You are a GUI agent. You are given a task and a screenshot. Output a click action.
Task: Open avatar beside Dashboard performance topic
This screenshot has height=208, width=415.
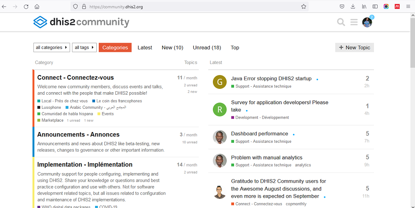pos(220,137)
